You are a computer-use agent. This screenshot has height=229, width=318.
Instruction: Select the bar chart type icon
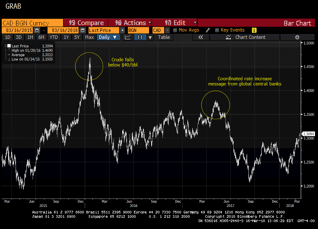tap(139, 37)
